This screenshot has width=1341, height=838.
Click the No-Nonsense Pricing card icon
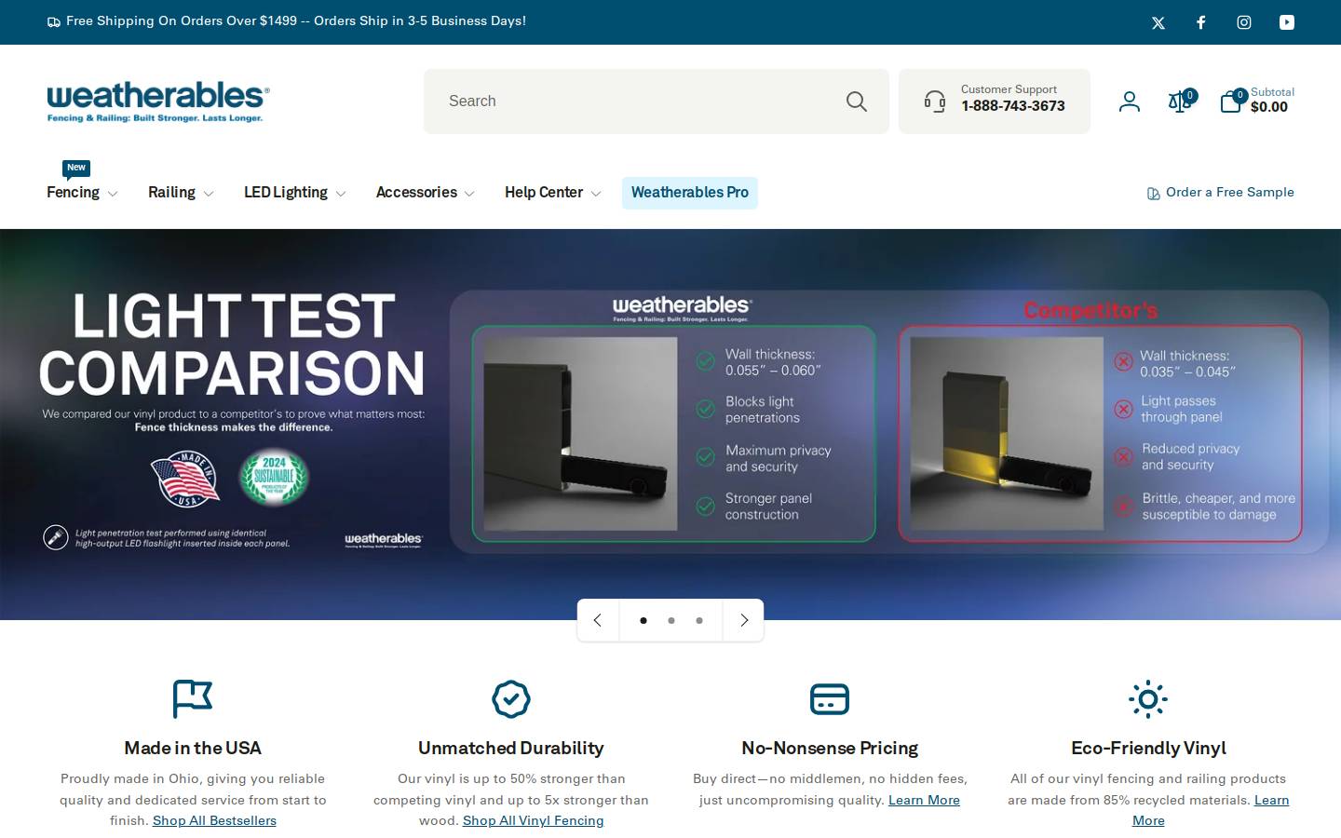coord(830,699)
